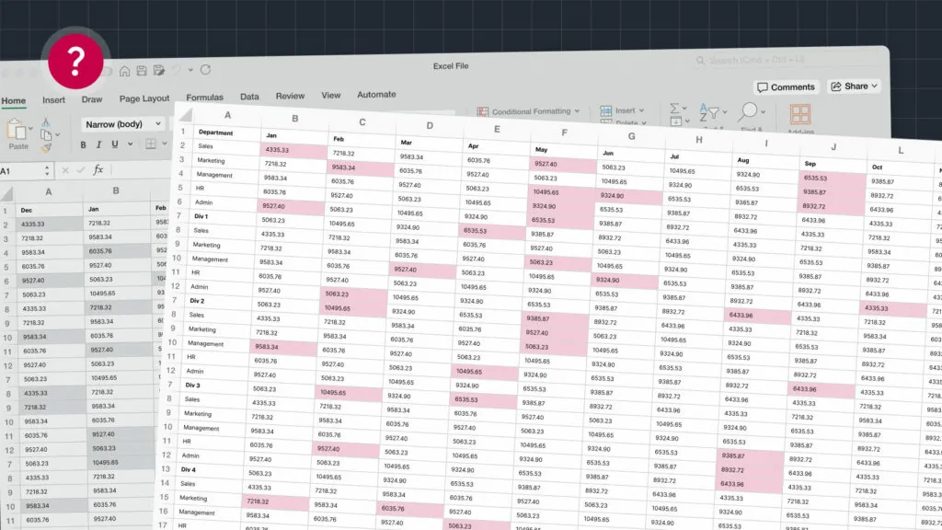Viewport: 942px width, 530px height.
Task: Select the Format Painter brush
Action: pyautogui.click(x=46, y=147)
